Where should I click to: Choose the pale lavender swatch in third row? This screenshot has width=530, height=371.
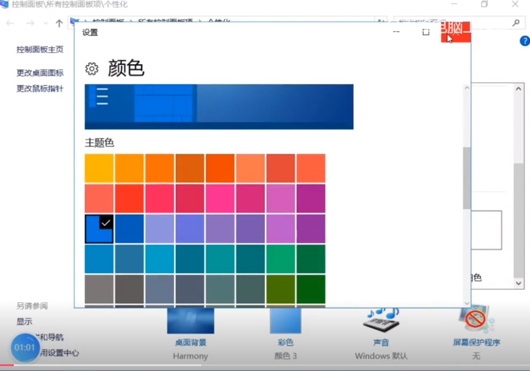pos(160,229)
